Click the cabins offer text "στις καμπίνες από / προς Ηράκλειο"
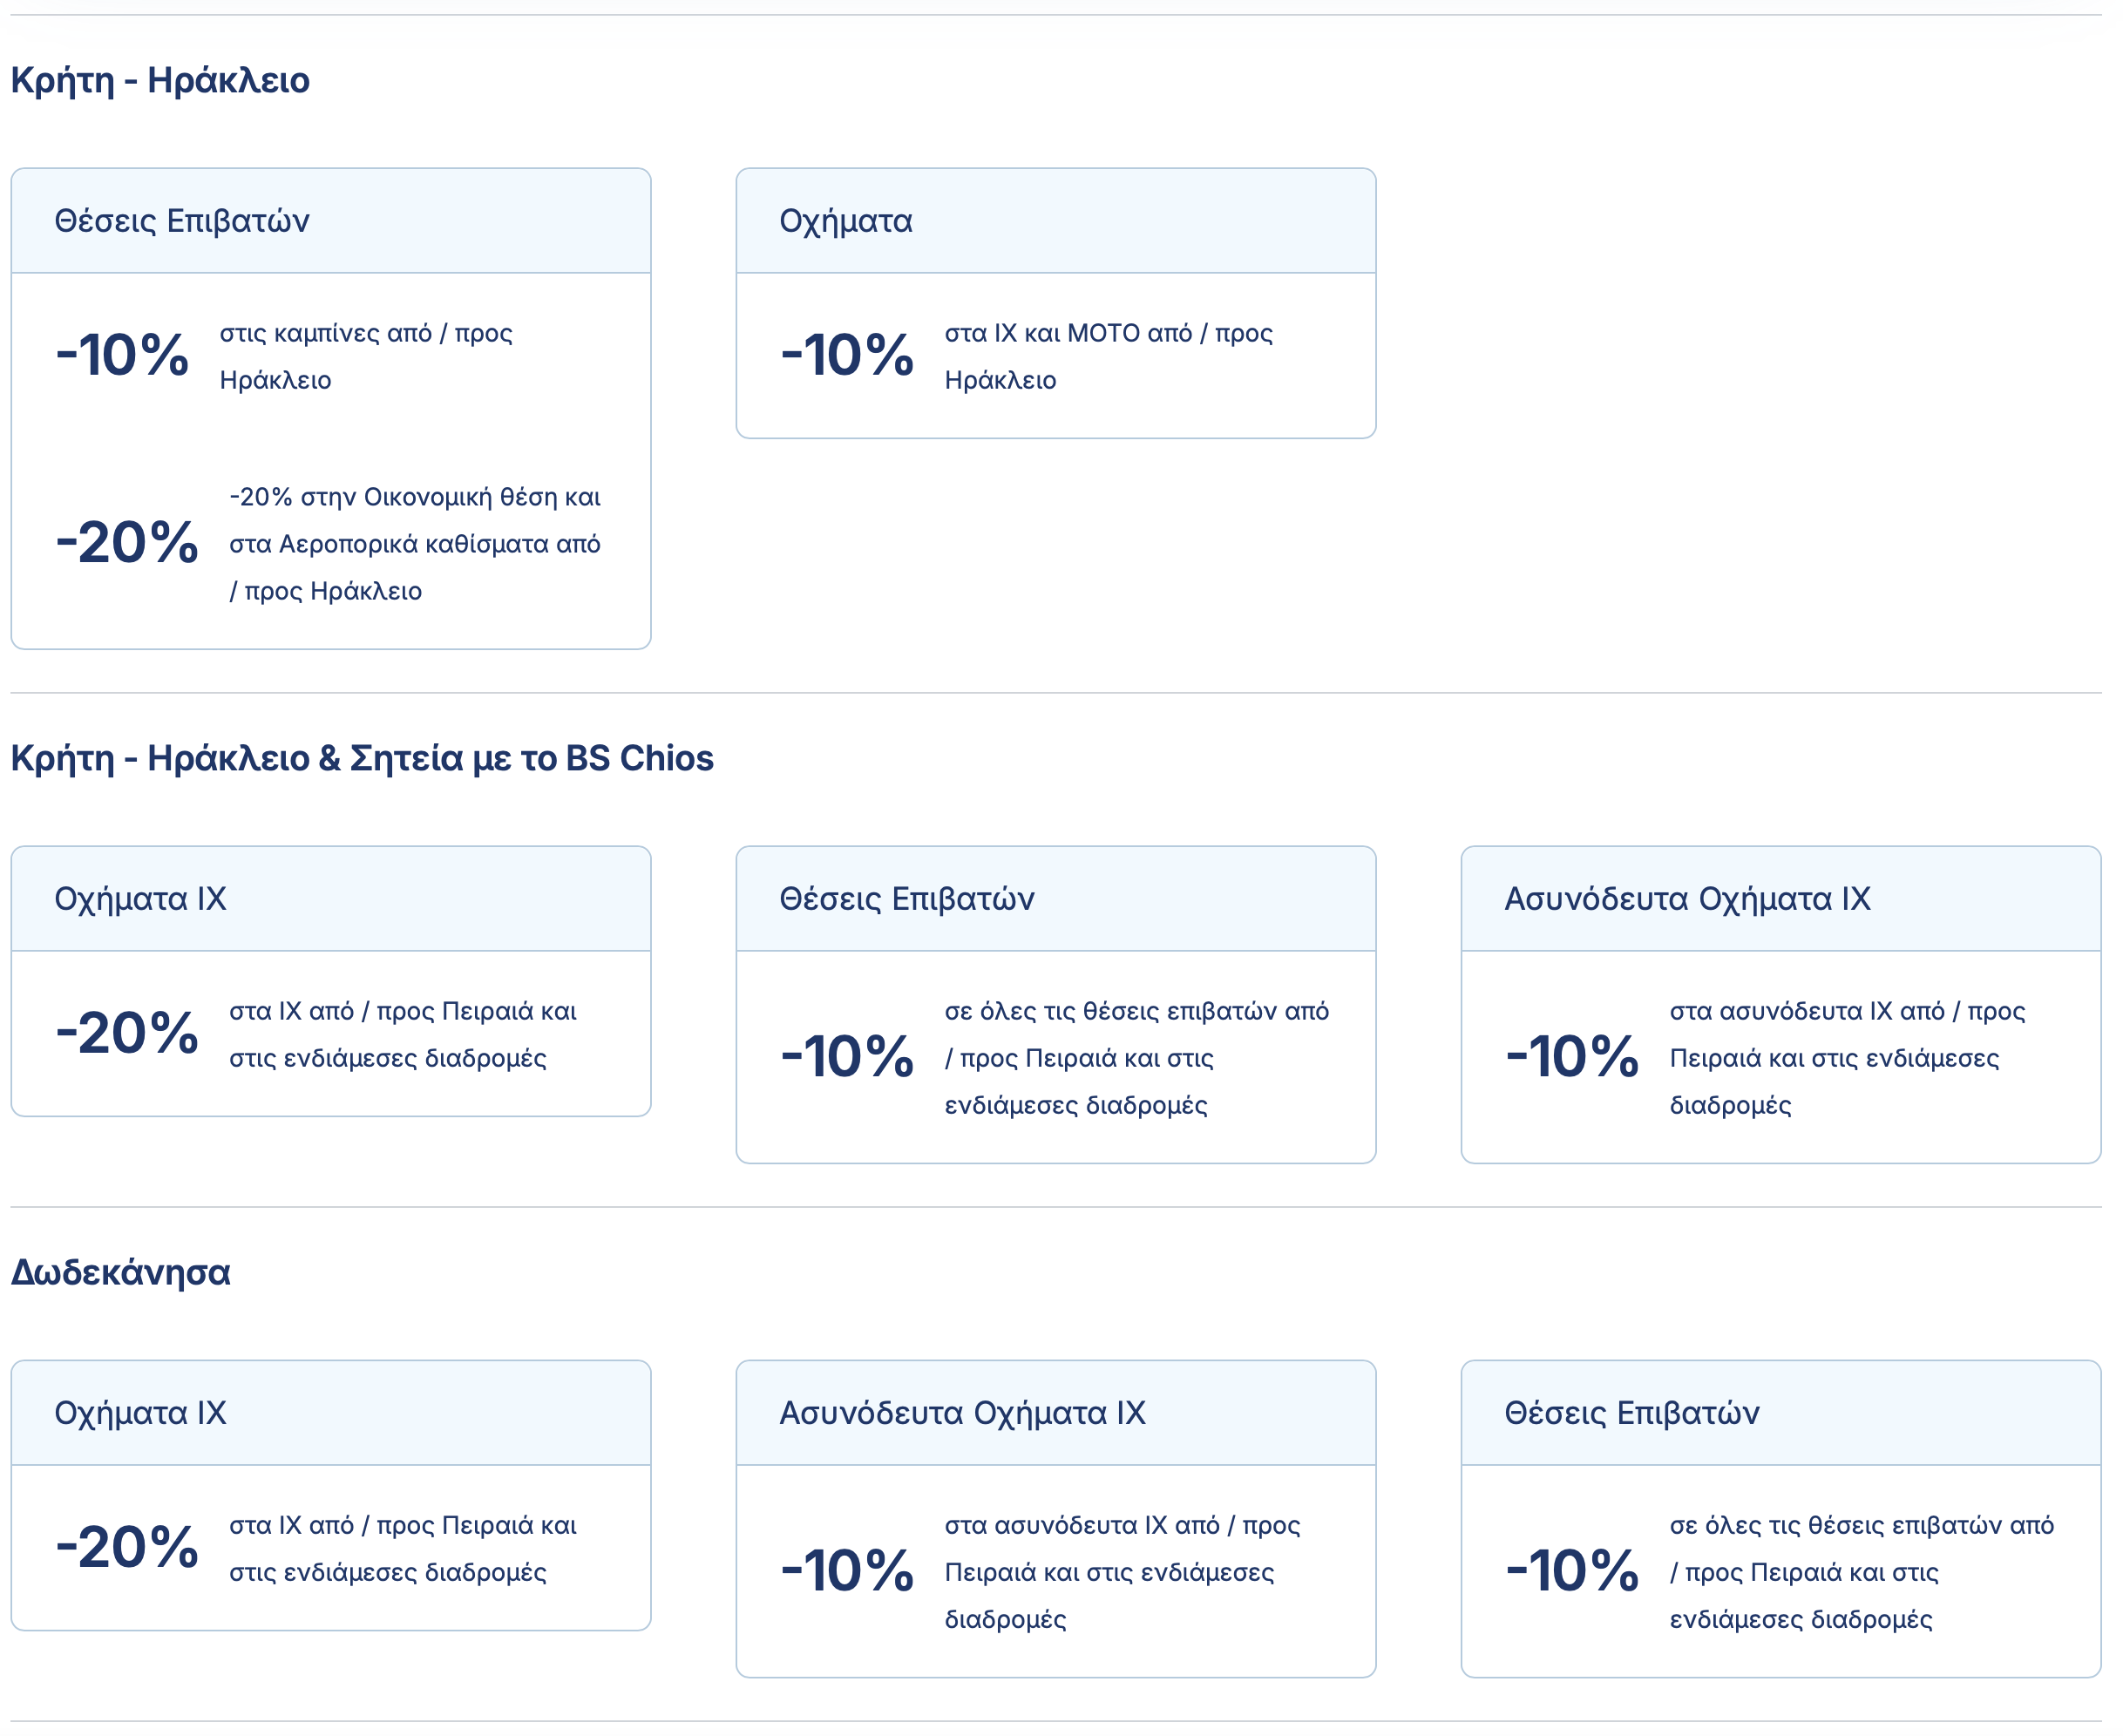The width and height of the screenshot is (2123, 1736). coord(366,356)
